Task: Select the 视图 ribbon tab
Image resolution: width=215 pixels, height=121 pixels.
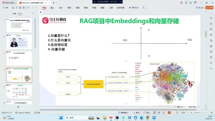Action: (102, 8)
